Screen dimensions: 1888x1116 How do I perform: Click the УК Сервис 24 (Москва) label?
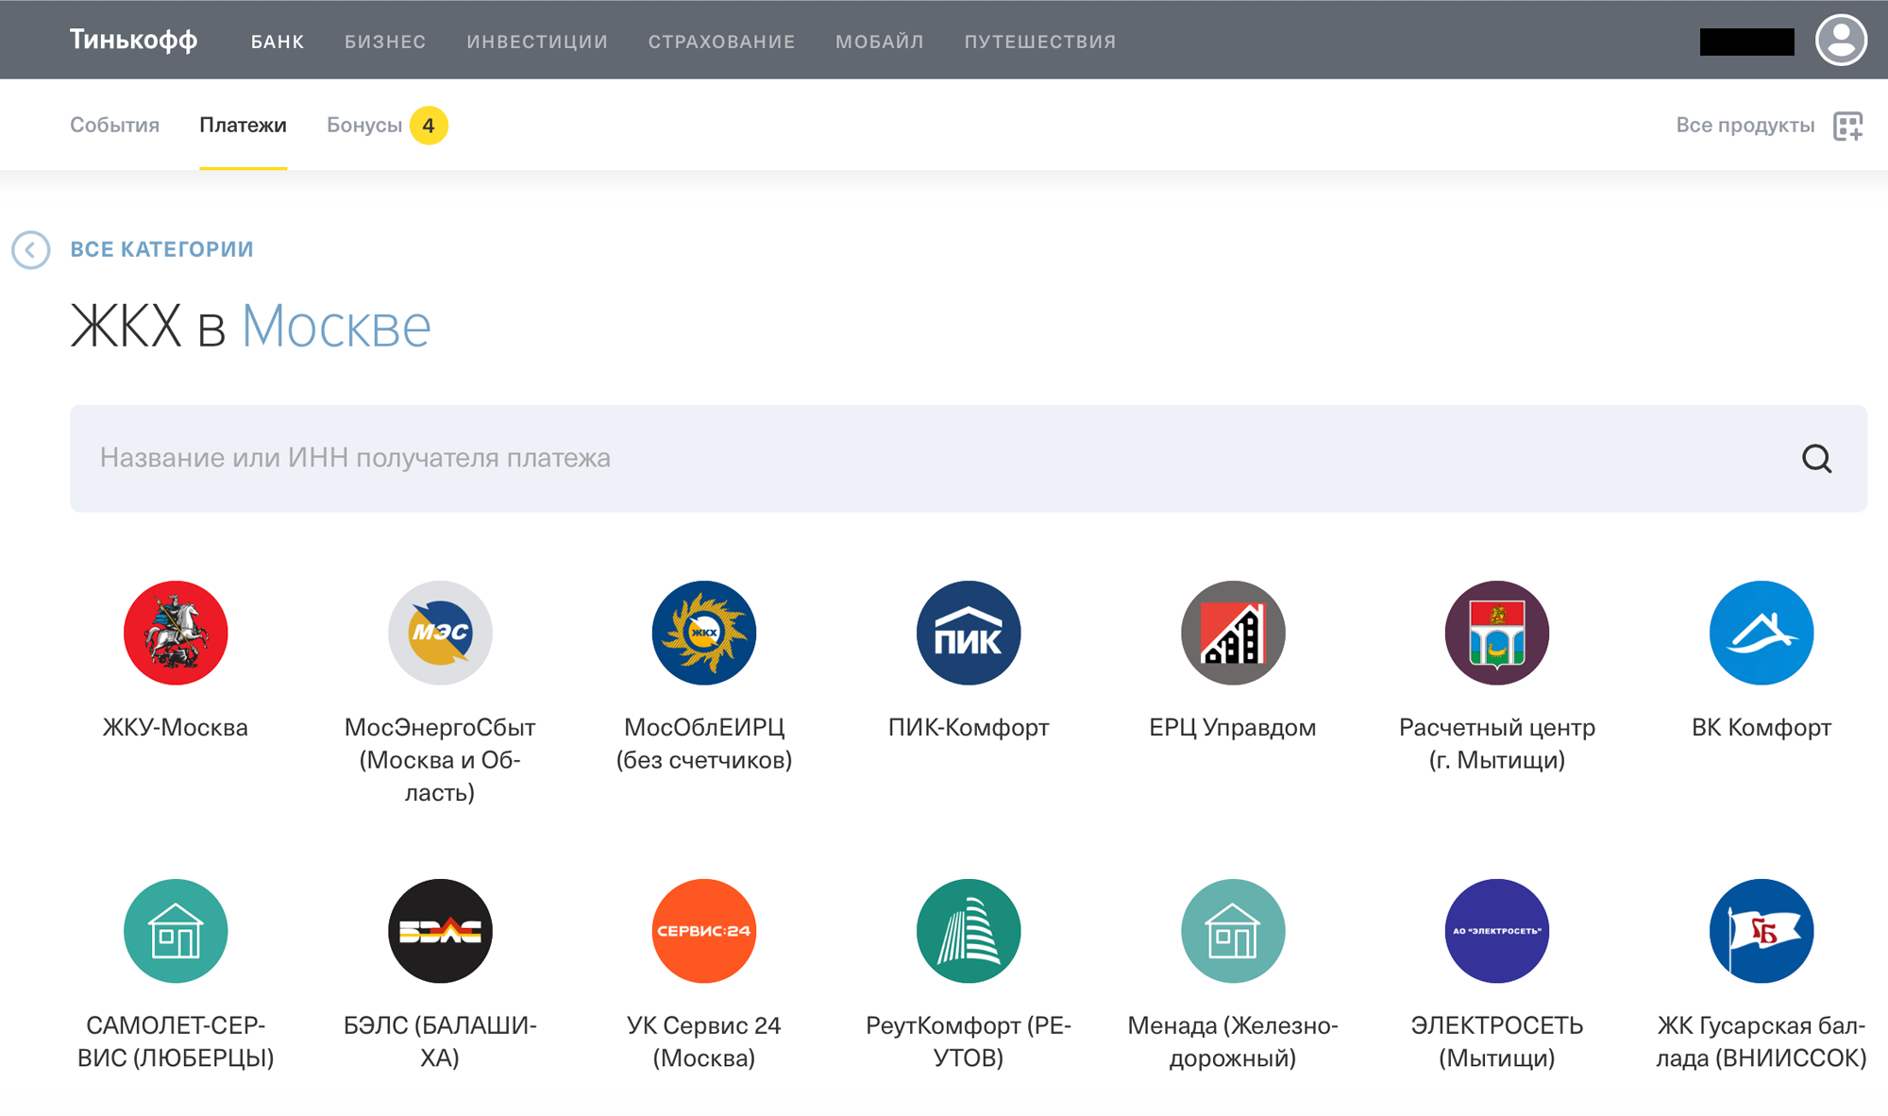(704, 1041)
